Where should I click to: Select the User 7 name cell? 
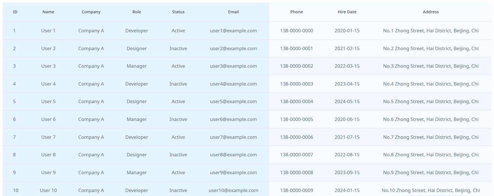click(x=48, y=137)
